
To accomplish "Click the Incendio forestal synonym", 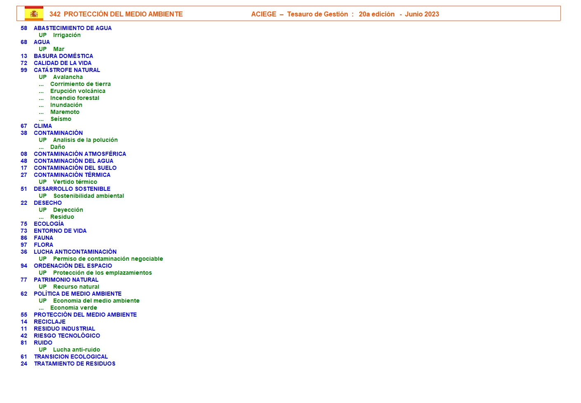I will coord(75,98).
